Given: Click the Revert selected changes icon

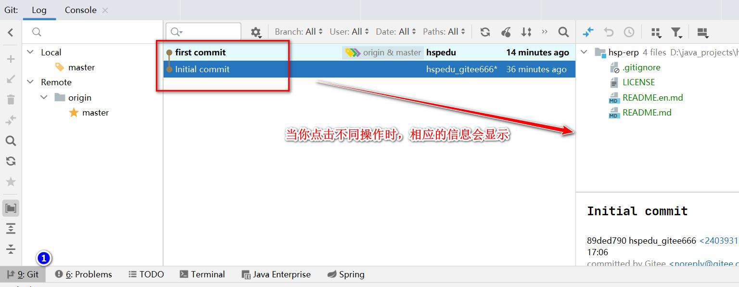Looking at the screenshot, I should (x=609, y=32).
